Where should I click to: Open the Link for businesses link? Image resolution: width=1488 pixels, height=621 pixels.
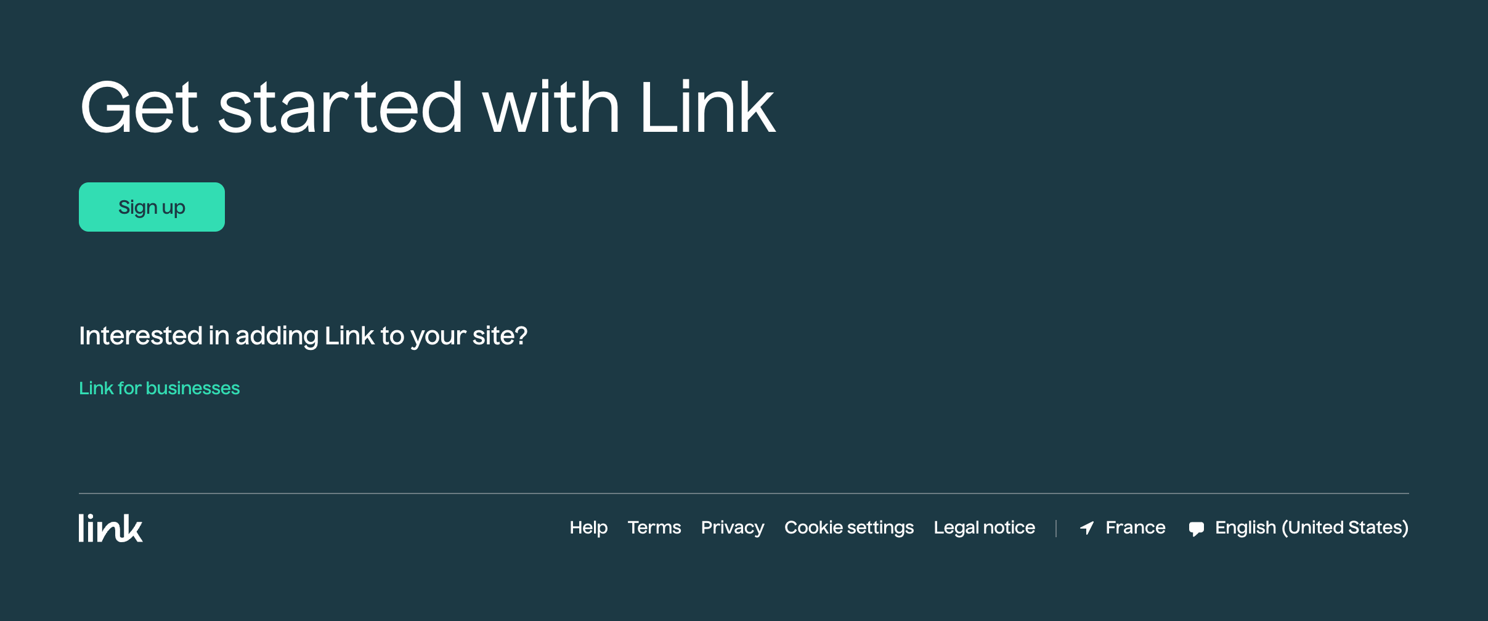point(159,388)
